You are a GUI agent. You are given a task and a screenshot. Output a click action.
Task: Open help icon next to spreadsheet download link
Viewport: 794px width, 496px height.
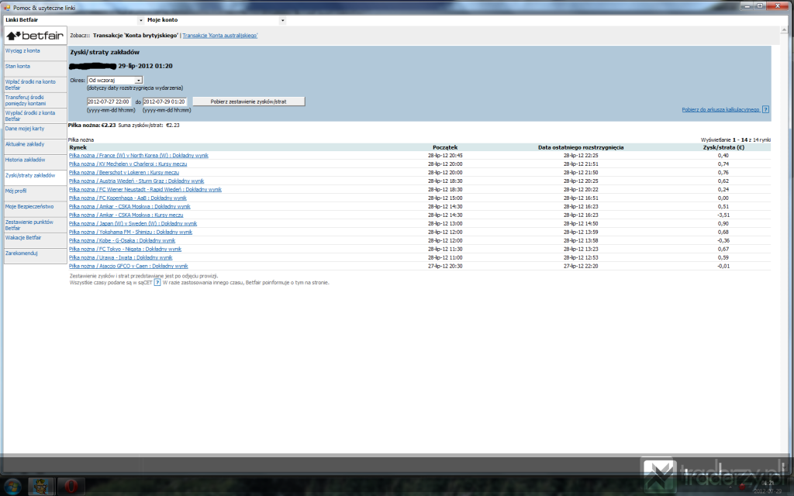point(765,109)
